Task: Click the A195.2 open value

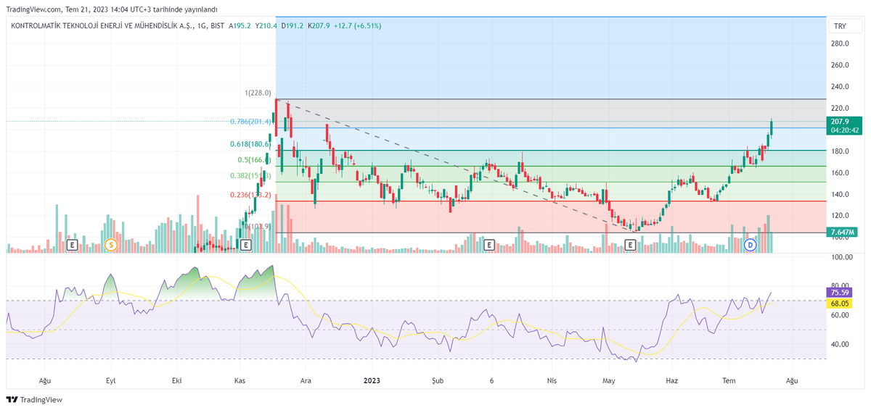Action: tap(240, 25)
